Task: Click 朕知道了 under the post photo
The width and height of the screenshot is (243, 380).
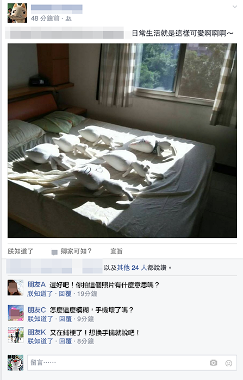Action: click(x=21, y=251)
